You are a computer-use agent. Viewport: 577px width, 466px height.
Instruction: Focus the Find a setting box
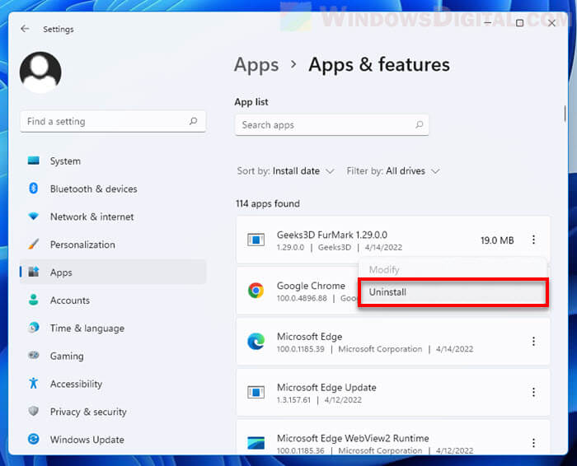pyautogui.click(x=113, y=121)
